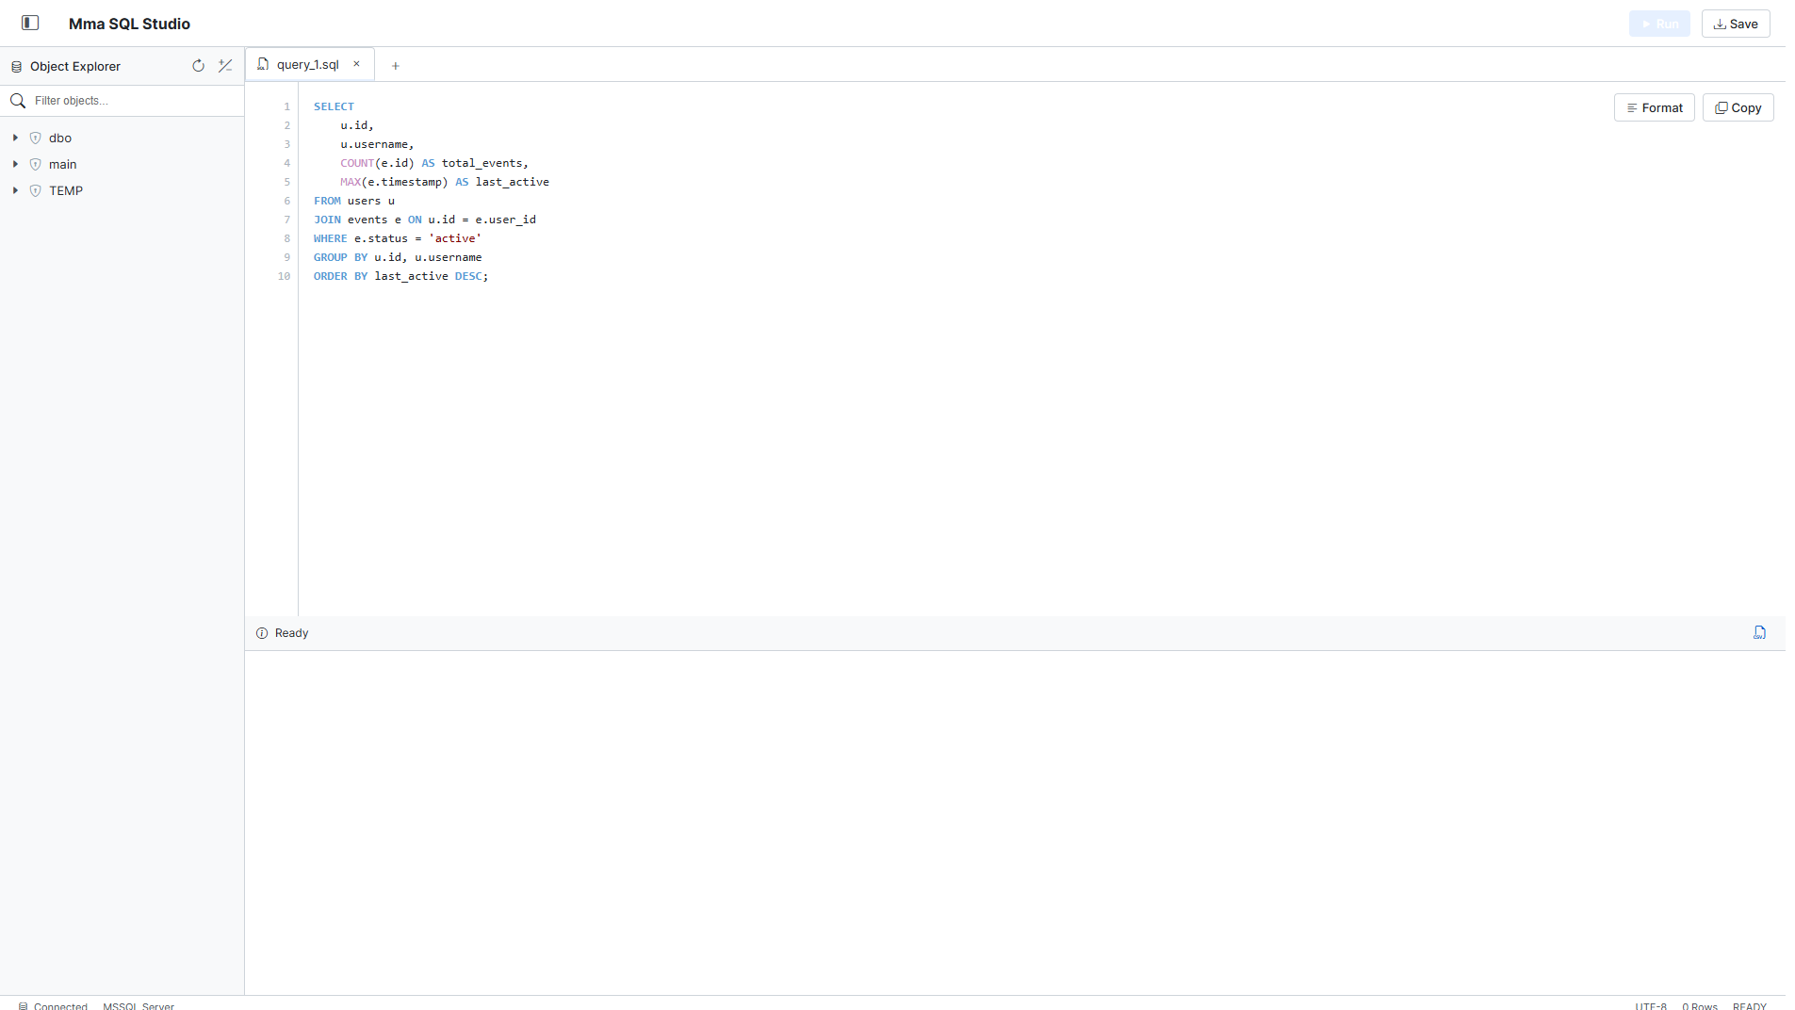Image resolution: width=1795 pixels, height=1010 pixels.
Task: Collapse all Object Explorer nodes
Action: (x=225, y=66)
